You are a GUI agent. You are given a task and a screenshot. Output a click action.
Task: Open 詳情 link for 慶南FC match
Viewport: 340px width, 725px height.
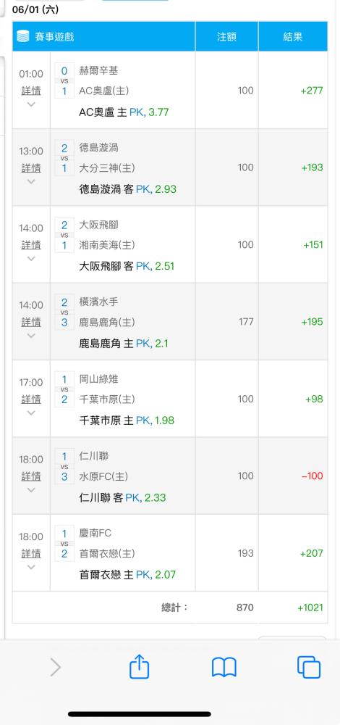click(31, 553)
